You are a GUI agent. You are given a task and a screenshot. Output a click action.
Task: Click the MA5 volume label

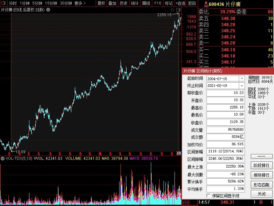[115, 159]
